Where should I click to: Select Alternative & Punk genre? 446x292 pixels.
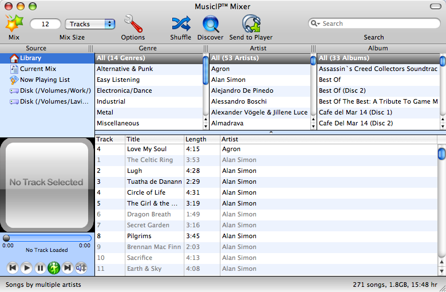pos(149,69)
